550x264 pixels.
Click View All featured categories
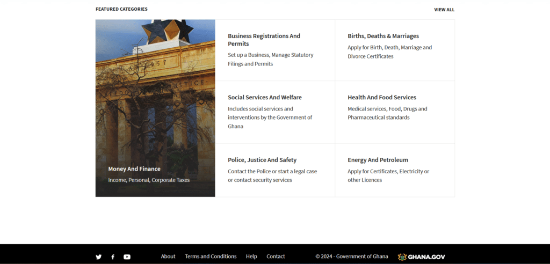tap(444, 10)
